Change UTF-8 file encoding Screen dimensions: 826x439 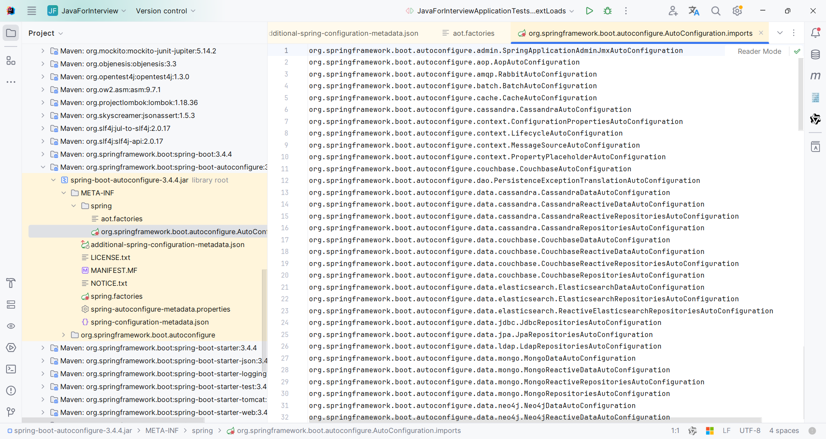[x=750, y=430]
